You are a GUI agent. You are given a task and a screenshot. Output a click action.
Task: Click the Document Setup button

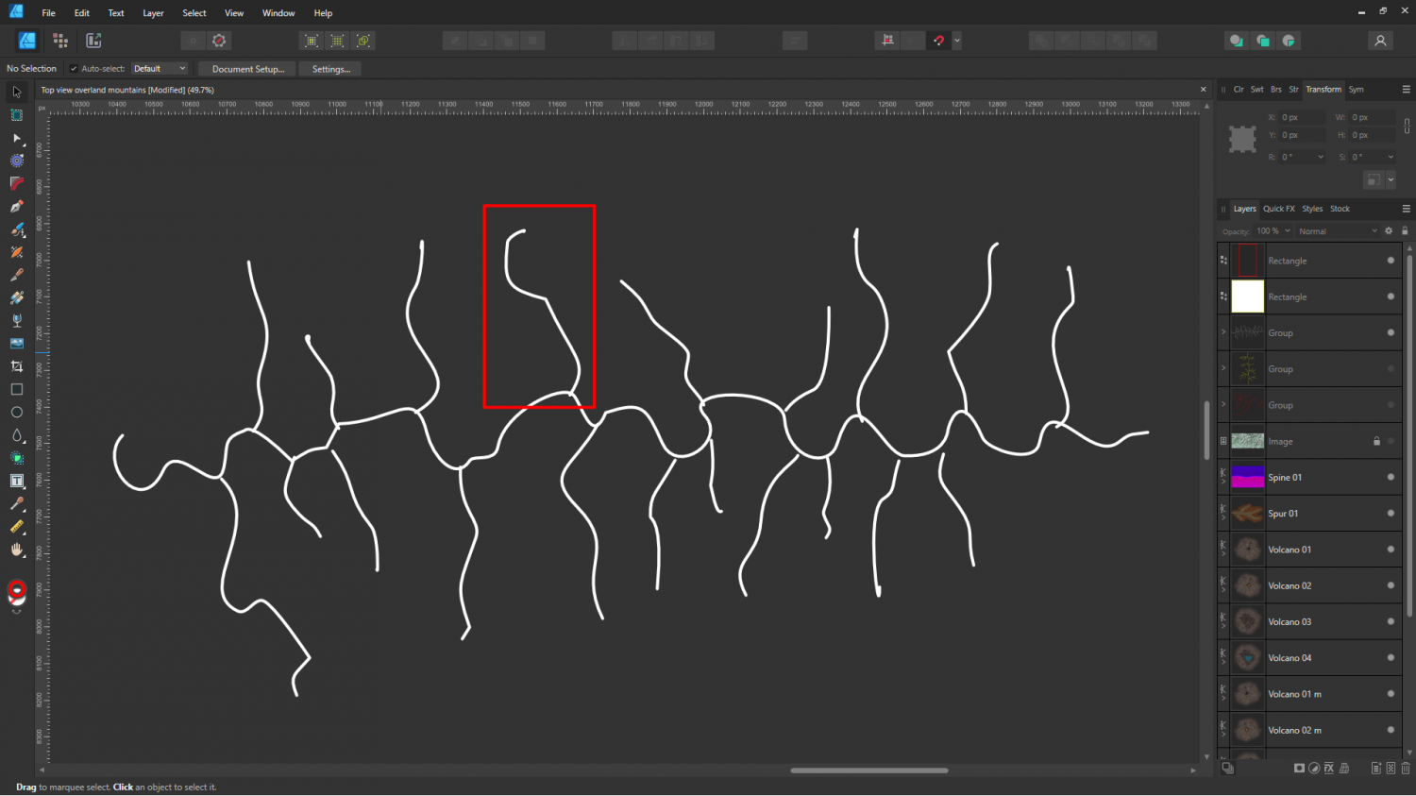pyautogui.click(x=247, y=69)
